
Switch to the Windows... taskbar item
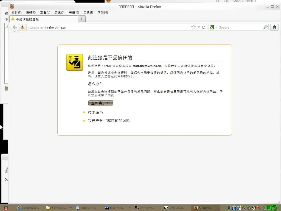pos(145,208)
